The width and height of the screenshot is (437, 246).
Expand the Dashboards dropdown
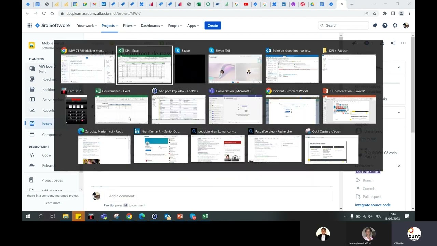click(x=152, y=26)
